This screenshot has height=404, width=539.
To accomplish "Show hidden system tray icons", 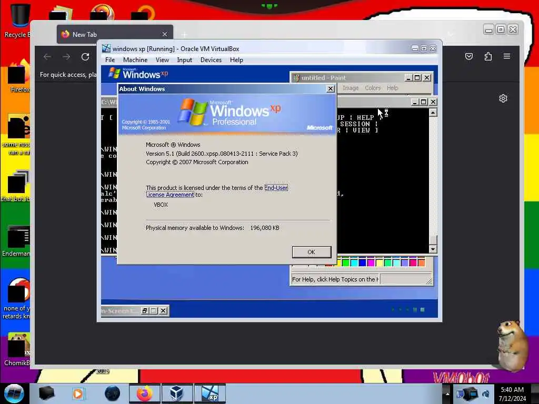I will (x=447, y=393).
